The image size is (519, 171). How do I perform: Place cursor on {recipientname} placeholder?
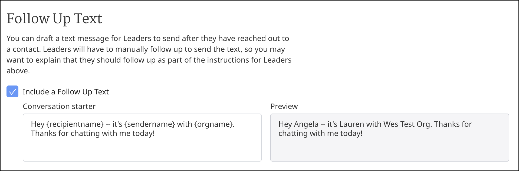pyautogui.click(x=75, y=124)
